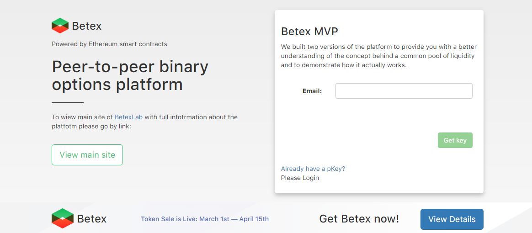The height and width of the screenshot is (233, 532).
Task: Click the green Get key button
Action: click(x=455, y=140)
